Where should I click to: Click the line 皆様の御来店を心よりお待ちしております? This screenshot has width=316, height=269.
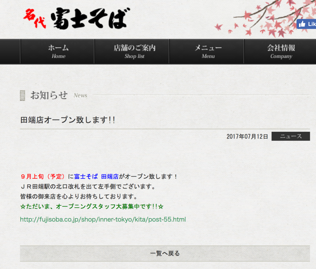[x=79, y=197]
